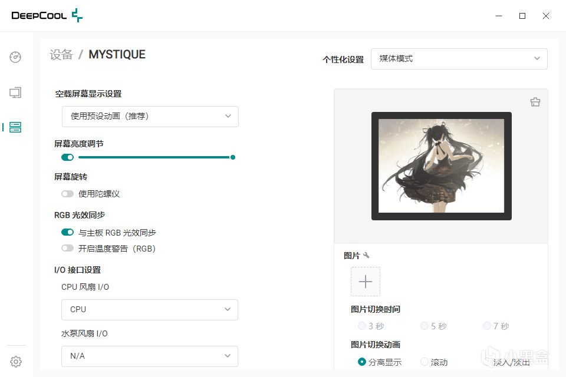Disable 与主板 RGB 光效同步 toggle
The width and height of the screenshot is (566, 377).
coord(67,232)
